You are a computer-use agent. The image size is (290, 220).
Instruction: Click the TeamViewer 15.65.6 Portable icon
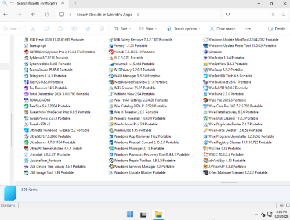(x=26, y=70)
